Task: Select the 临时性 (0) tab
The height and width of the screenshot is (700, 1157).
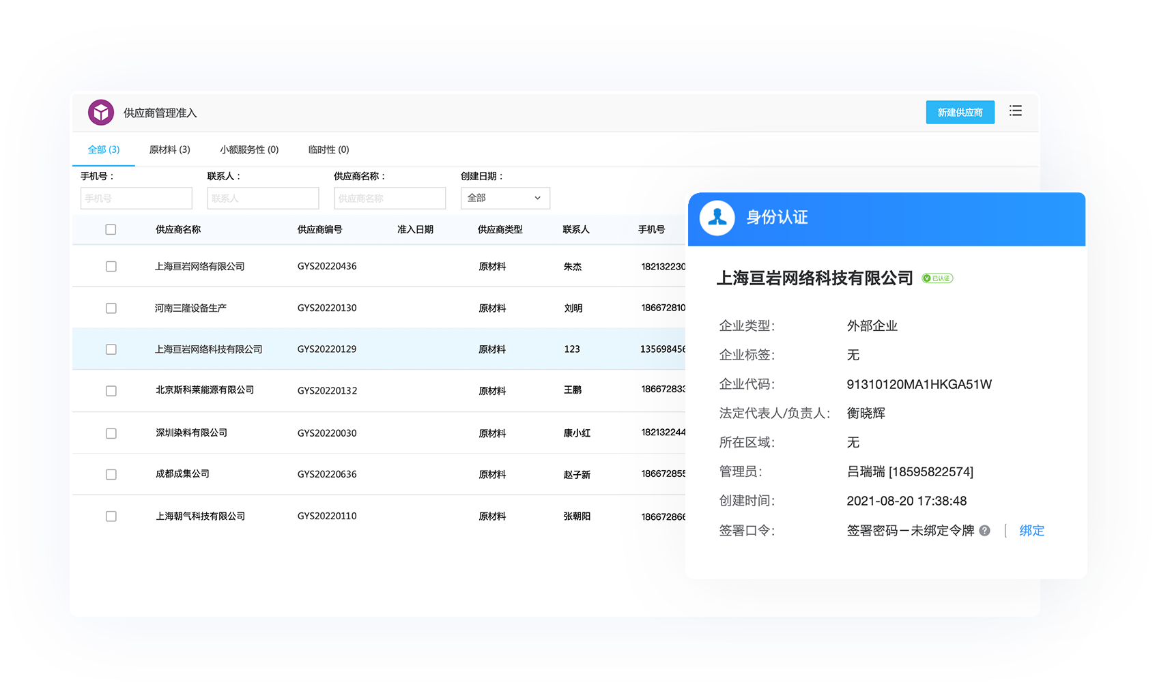Action: click(328, 150)
